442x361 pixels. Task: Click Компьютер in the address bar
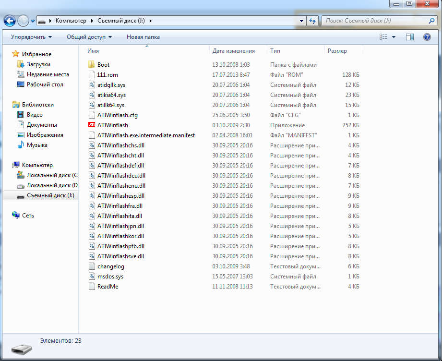(71, 21)
